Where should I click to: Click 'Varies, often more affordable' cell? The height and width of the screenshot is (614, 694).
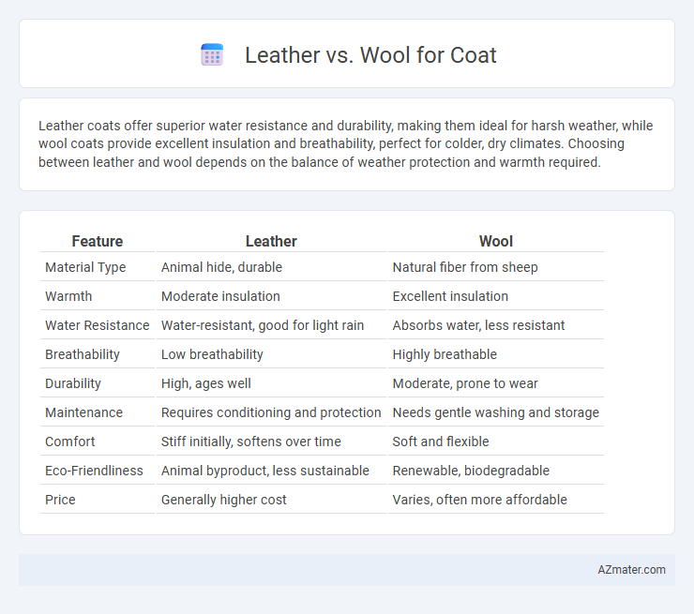point(496,500)
